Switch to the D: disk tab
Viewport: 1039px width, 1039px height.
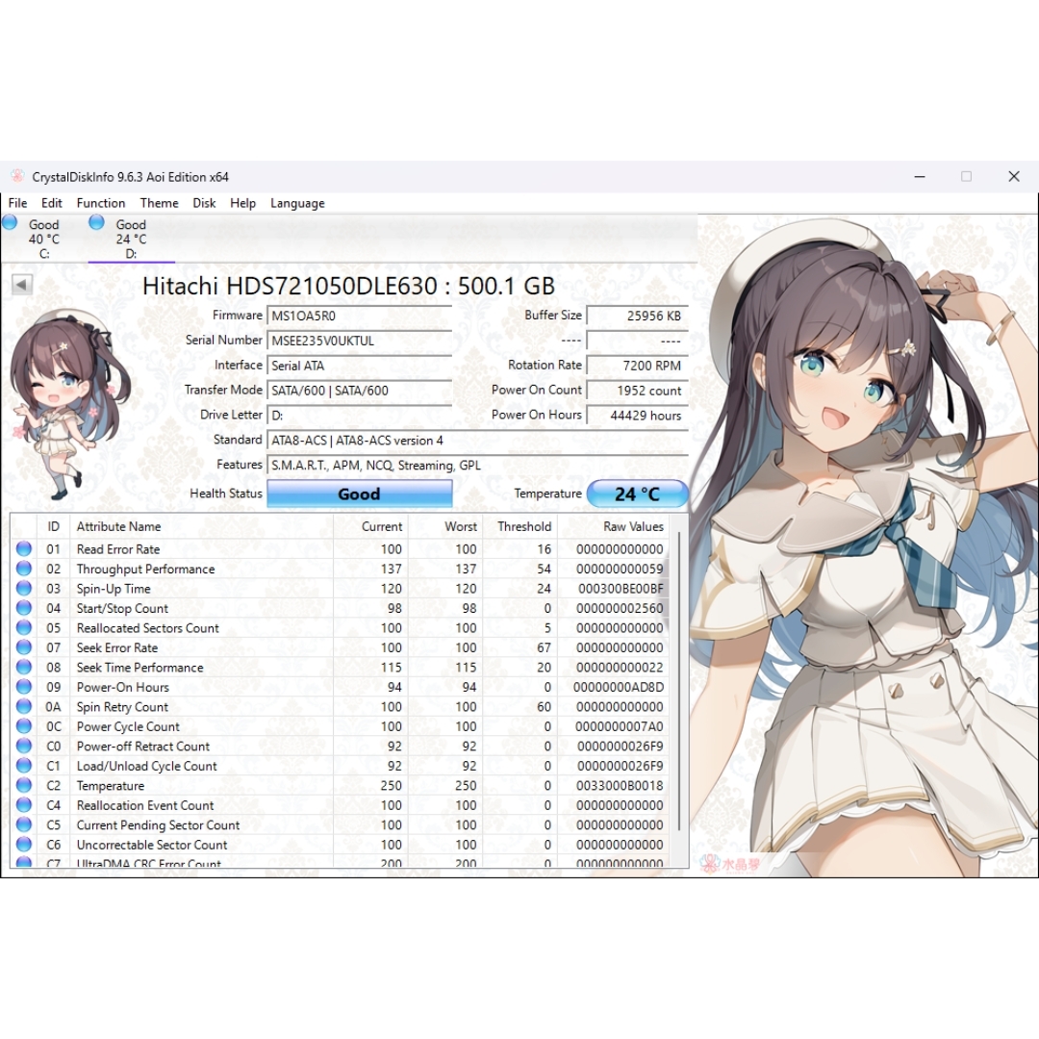pos(131,239)
